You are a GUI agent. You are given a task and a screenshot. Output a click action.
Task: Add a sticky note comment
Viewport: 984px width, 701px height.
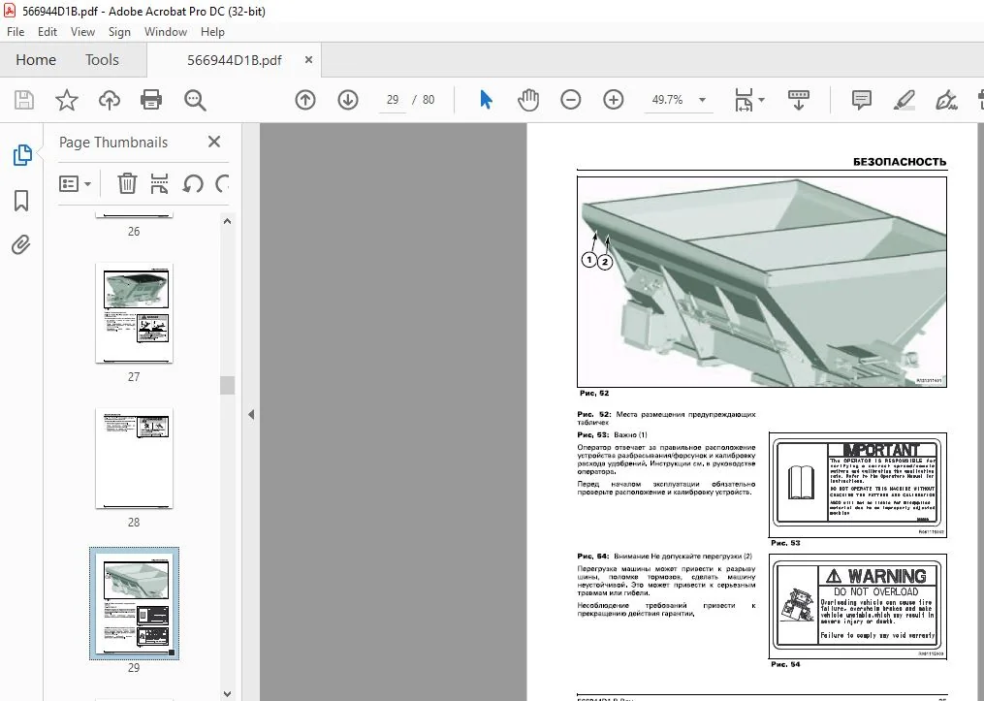point(862,100)
